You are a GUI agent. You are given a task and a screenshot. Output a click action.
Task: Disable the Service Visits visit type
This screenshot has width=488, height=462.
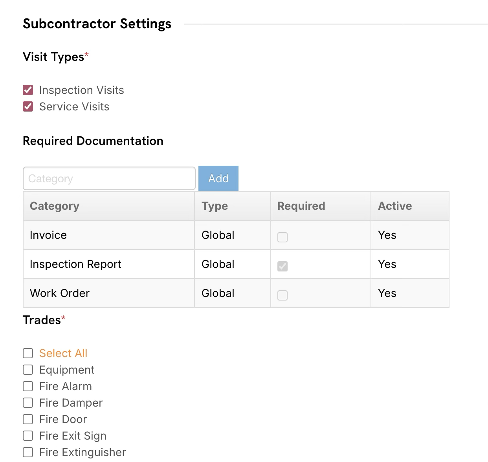[28, 106]
